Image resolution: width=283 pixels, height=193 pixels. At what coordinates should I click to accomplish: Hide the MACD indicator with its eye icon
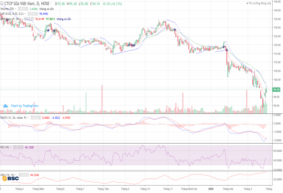click(32, 118)
